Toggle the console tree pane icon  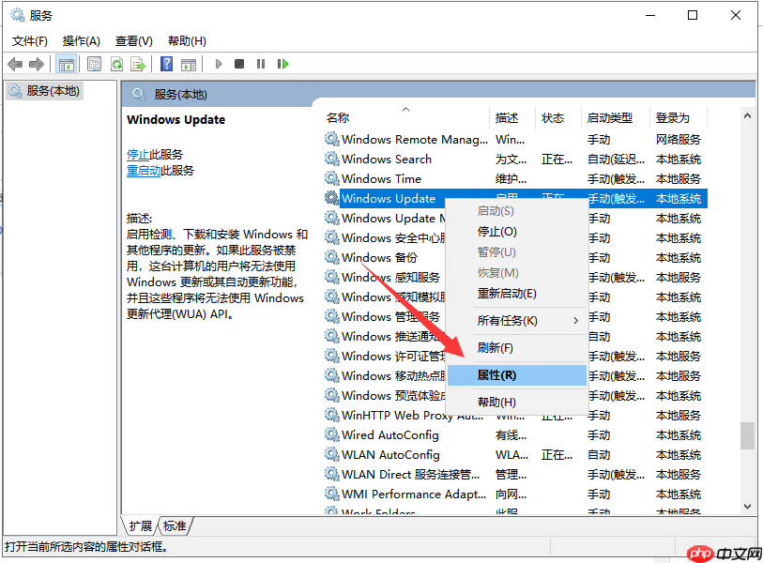point(67,63)
